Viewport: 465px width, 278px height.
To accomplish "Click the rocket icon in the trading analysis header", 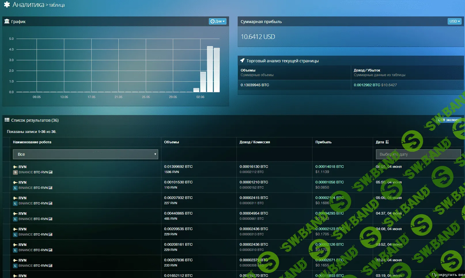I will [242, 61].
